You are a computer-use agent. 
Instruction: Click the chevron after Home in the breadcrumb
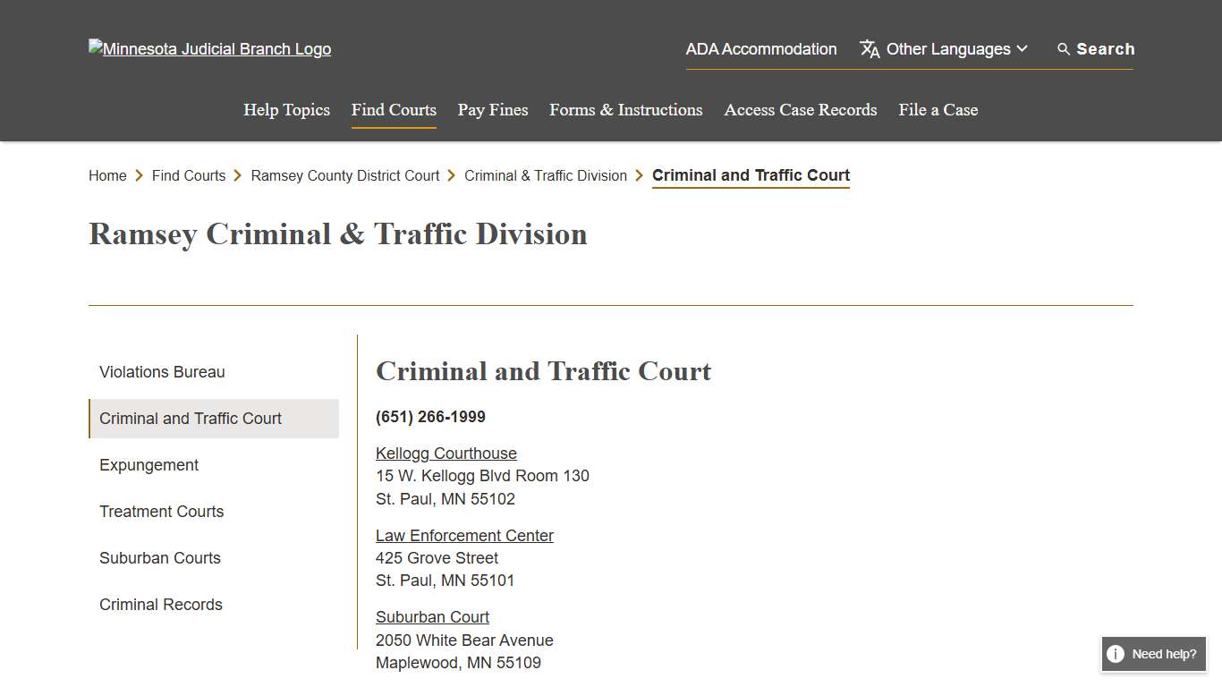tap(140, 175)
